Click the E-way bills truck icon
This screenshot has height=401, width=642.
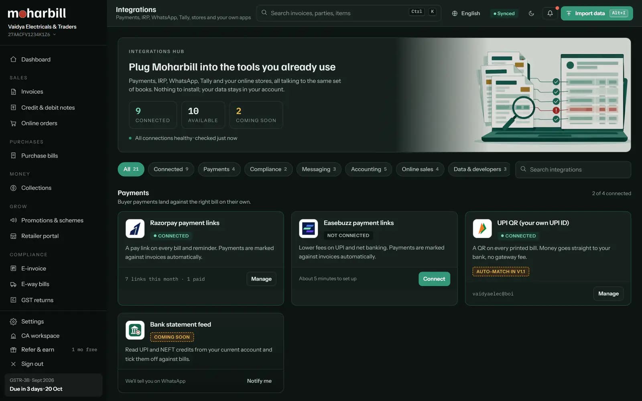pos(13,284)
